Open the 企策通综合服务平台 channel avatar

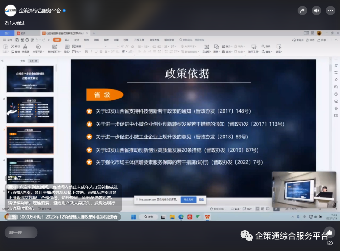tap(10, 11)
